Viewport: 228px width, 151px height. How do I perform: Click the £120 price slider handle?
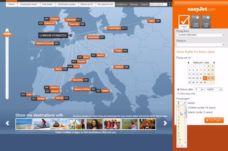pos(7,34)
